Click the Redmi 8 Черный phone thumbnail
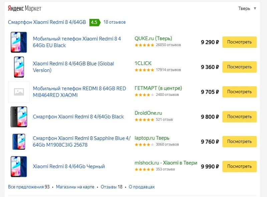267x197 pixels. [x=19, y=166]
